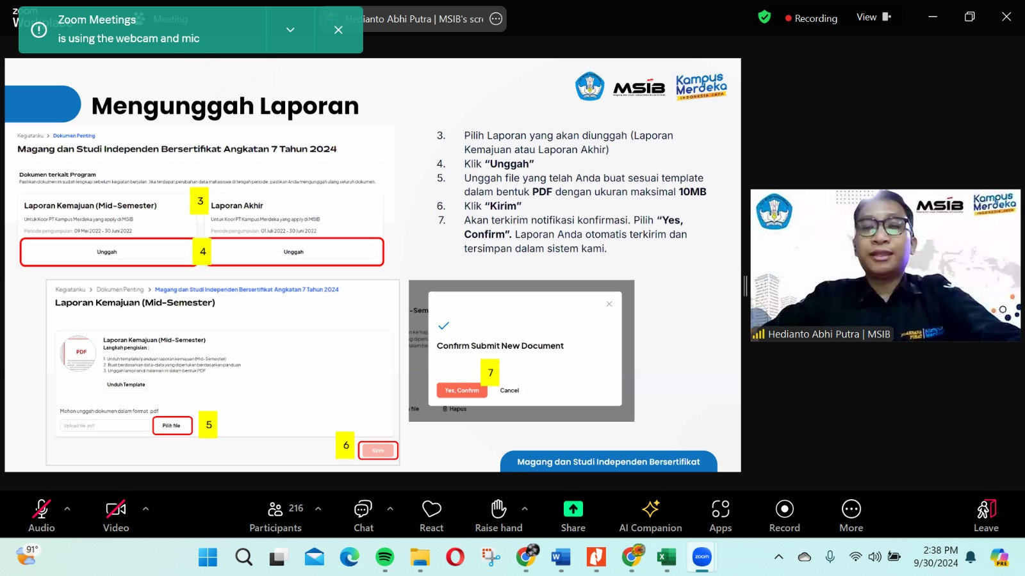The width and height of the screenshot is (1025, 576).
Task: Click the Zoom Meetings notification alert icon
Action: pyautogui.click(x=39, y=29)
